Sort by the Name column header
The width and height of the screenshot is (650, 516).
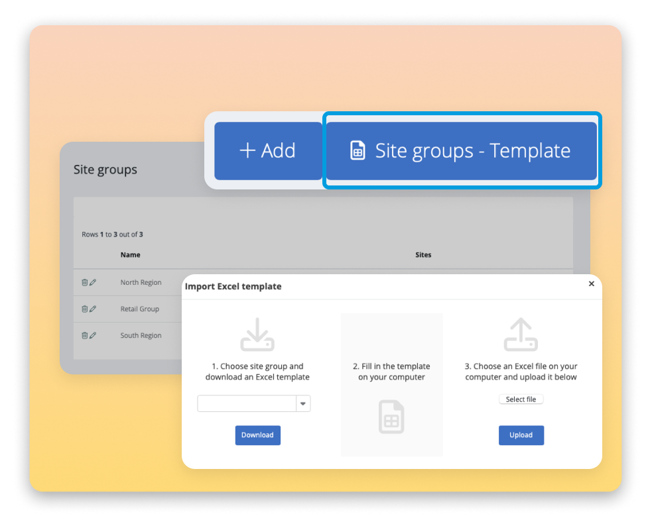click(x=130, y=254)
